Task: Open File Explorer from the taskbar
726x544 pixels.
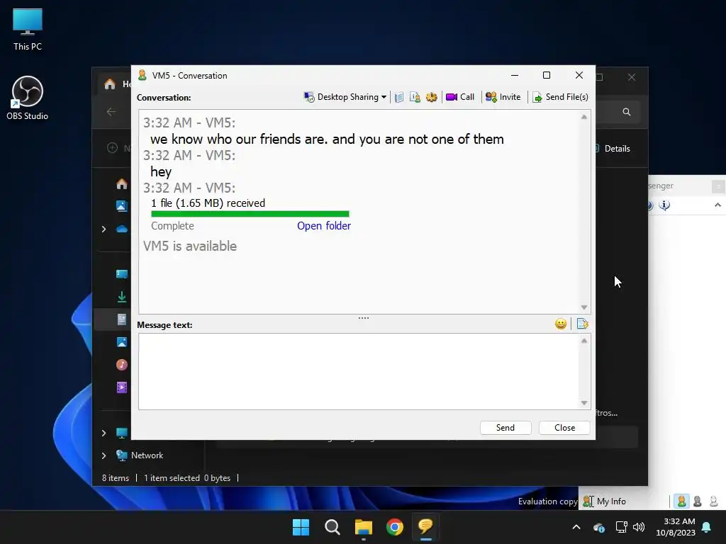Action: pos(364,527)
